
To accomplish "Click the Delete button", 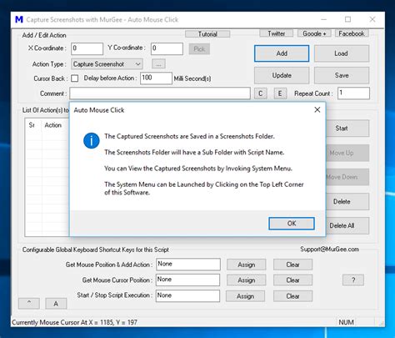I will point(347,201).
